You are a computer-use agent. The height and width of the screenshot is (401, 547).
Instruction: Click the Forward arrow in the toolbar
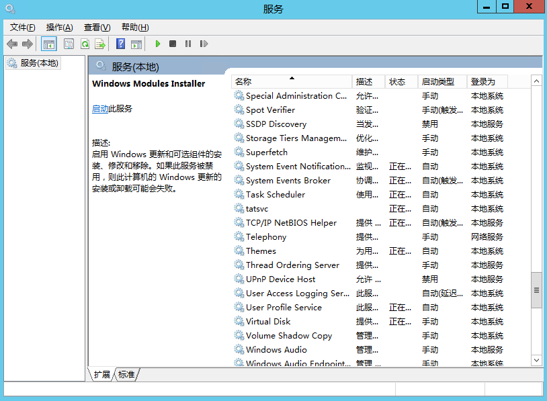(x=27, y=44)
